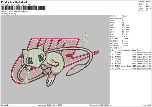
Task: Select the Colors value '5' at top right
Action: (146, 4)
